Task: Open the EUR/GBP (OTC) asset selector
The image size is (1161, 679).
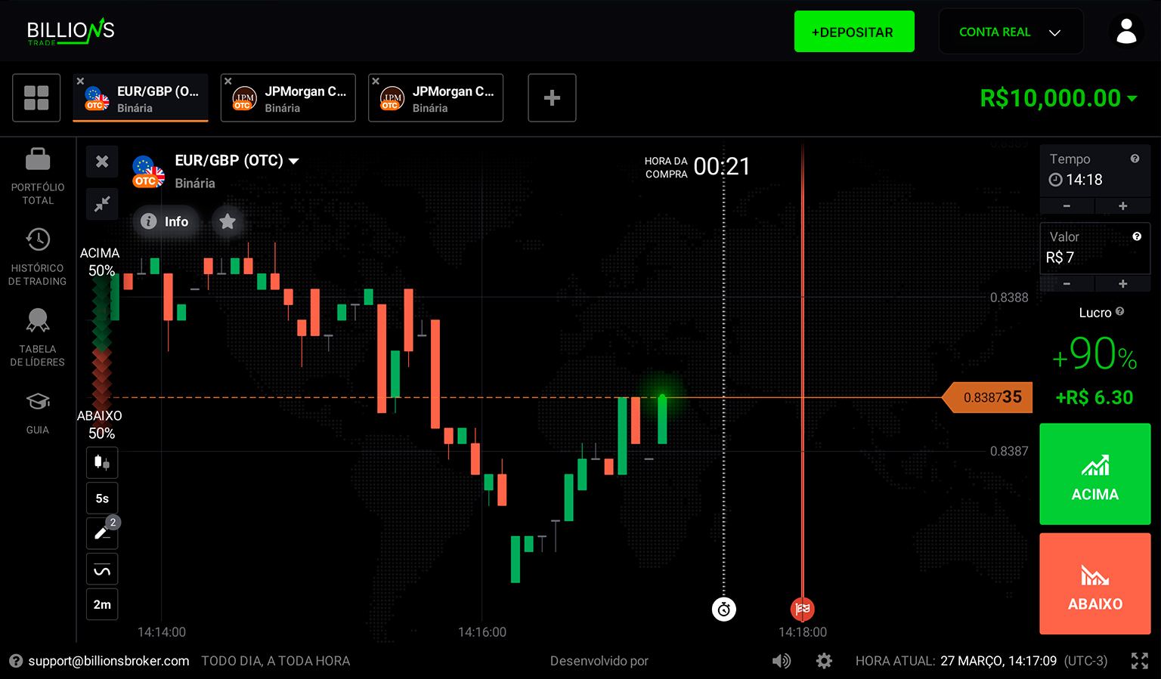Action: (x=237, y=161)
